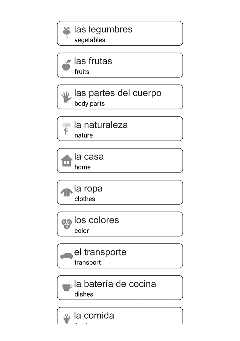
Task: Tap the jacket icon for la ropa
Action: coord(67,192)
